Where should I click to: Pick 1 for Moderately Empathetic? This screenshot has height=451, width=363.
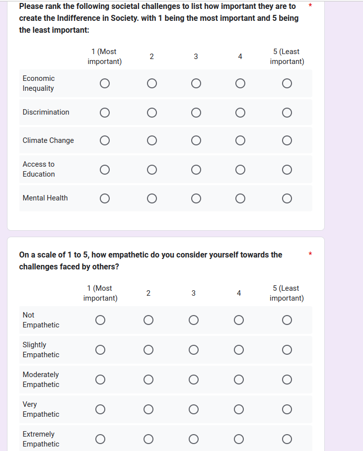click(x=100, y=380)
